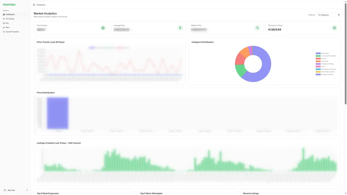This screenshot has width=347, height=195.
Task: Click the Total Listings card house icon
Action: pos(103,28)
